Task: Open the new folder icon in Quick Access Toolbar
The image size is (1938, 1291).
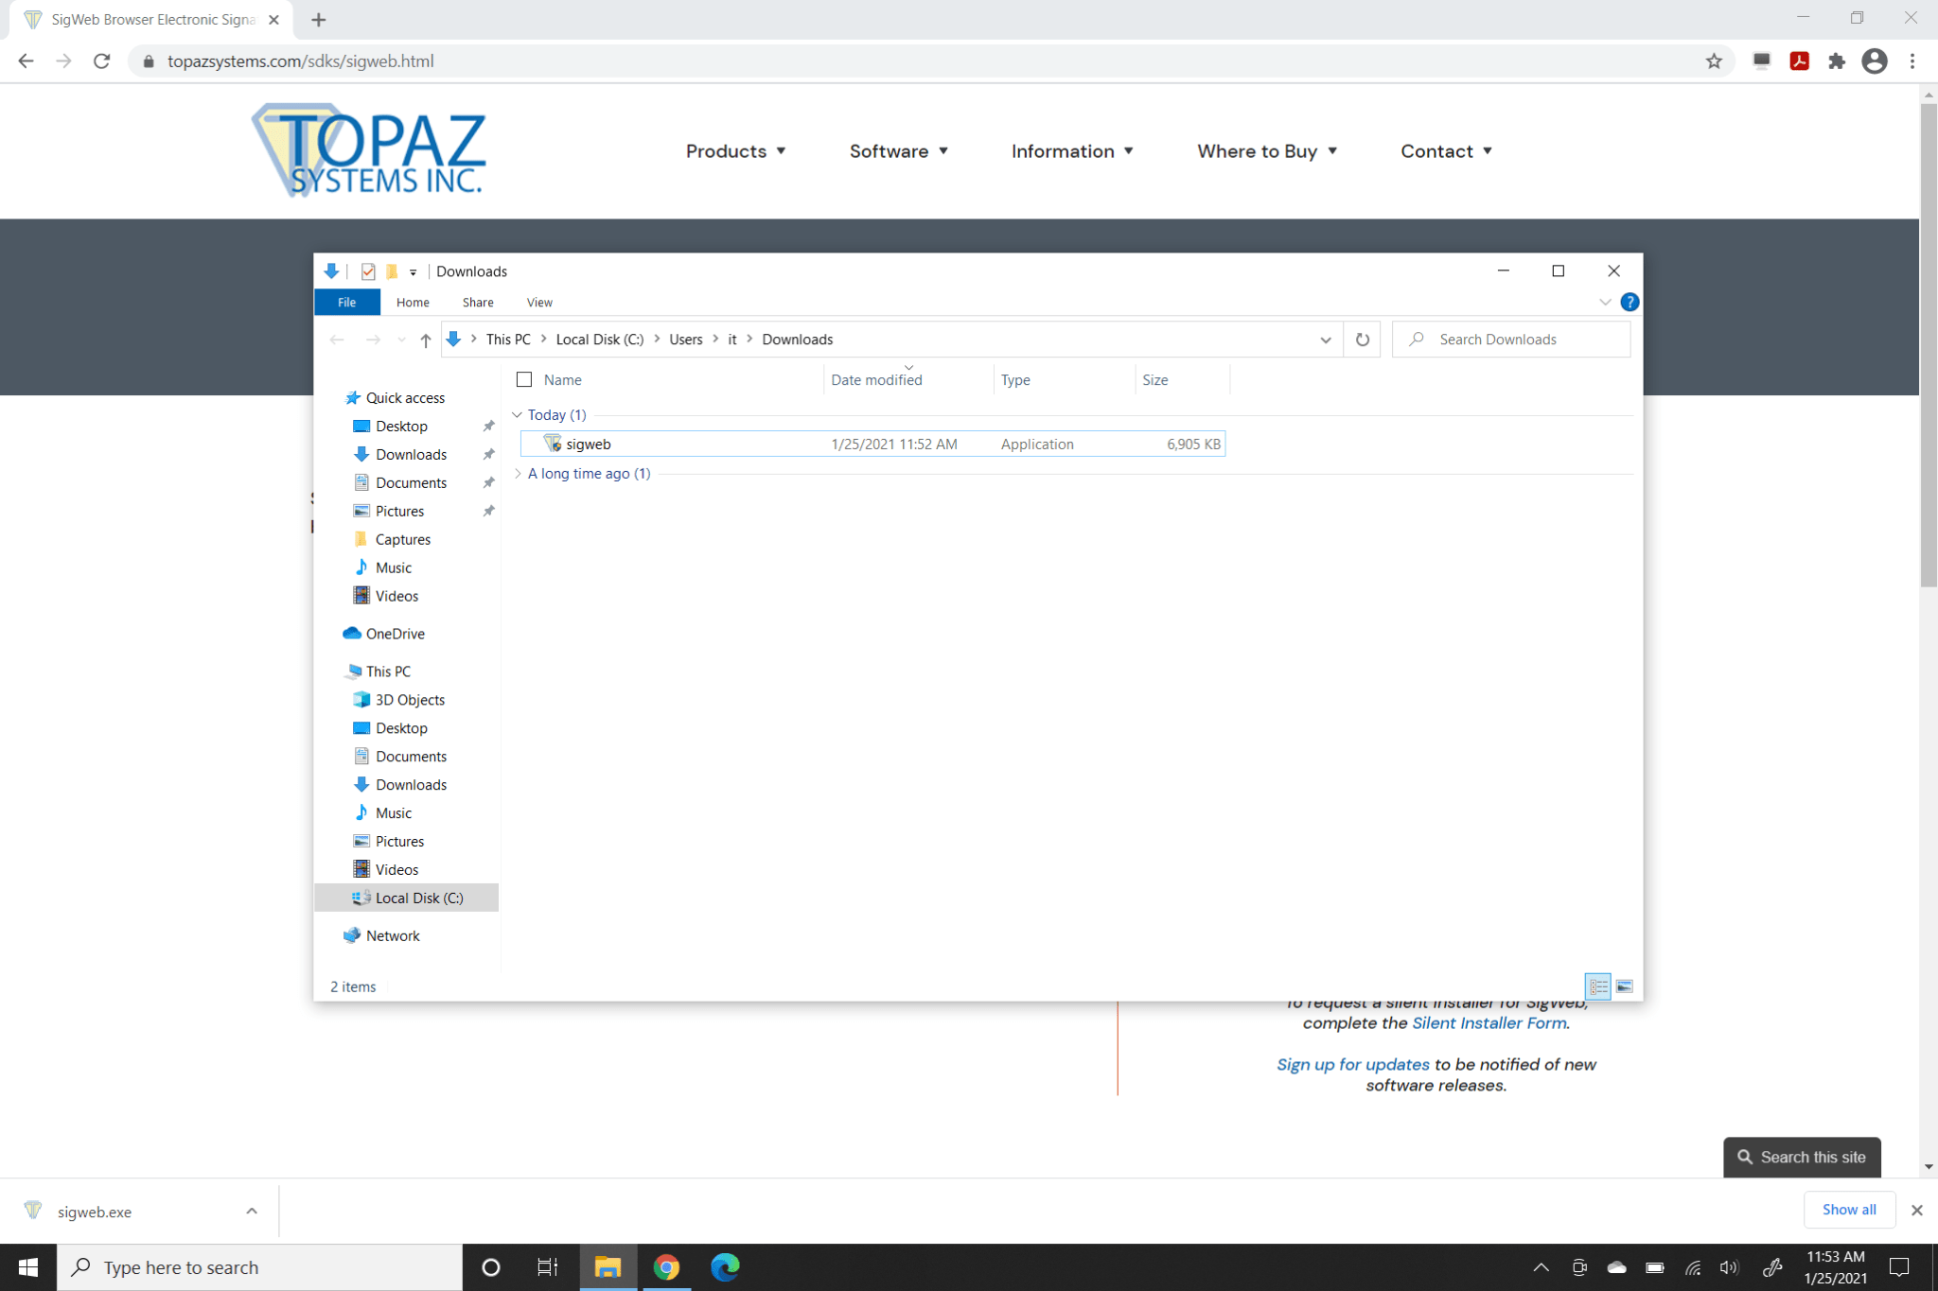Action: coord(391,271)
